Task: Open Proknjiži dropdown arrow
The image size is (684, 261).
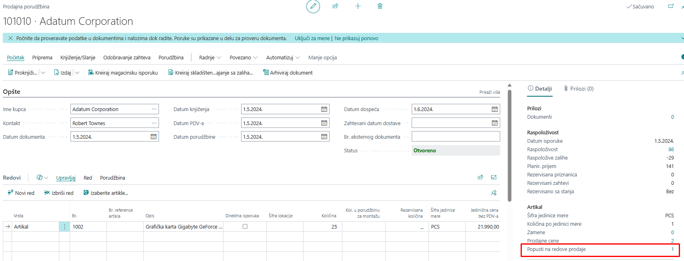Action: click(x=43, y=73)
